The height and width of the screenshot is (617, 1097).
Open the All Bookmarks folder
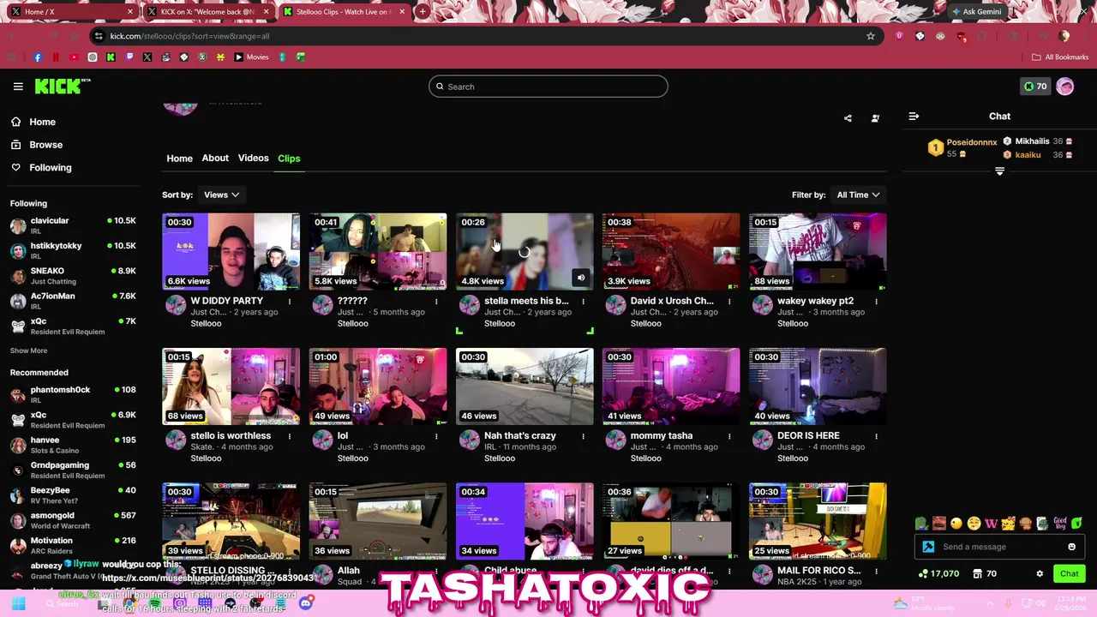pos(1060,57)
